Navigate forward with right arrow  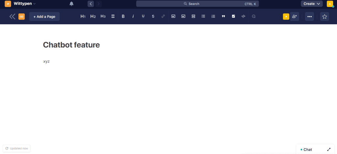99,4
